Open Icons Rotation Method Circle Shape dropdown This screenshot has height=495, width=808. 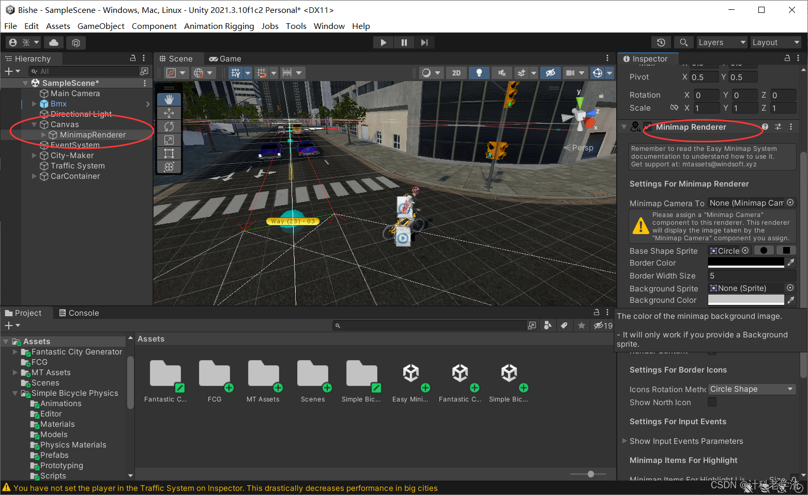[x=752, y=389]
